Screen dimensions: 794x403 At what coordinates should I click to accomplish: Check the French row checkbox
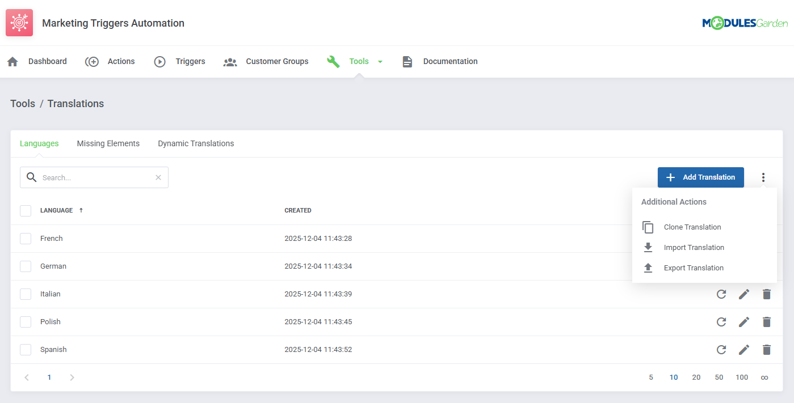(x=25, y=238)
